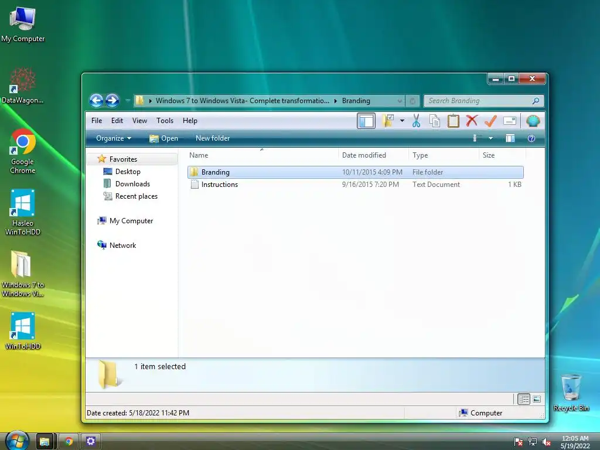
Task: Click the folder options checklist icon
Action: pyautogui.click(x=388, y=121)
